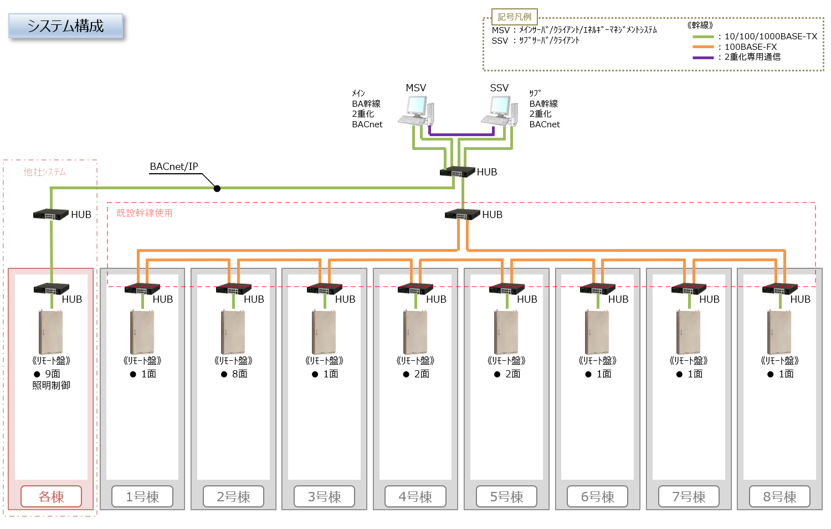831x529 pixels.
Task: Click the remote panel cabinet in 4号棟
Action: 416,332
